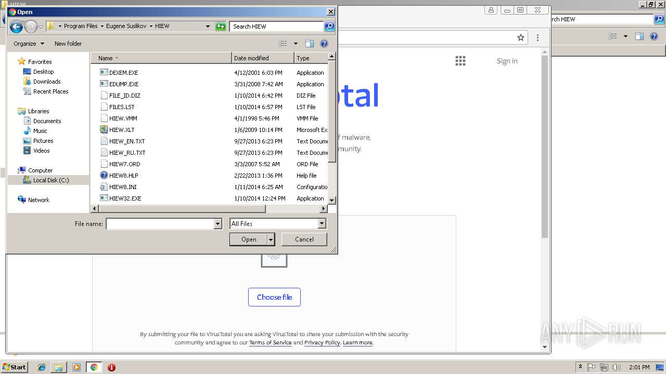Select Local Disk (C:) in navigation pane
Image resolution: width=666 pixels, height=374 pixels.
coord(48,180)
